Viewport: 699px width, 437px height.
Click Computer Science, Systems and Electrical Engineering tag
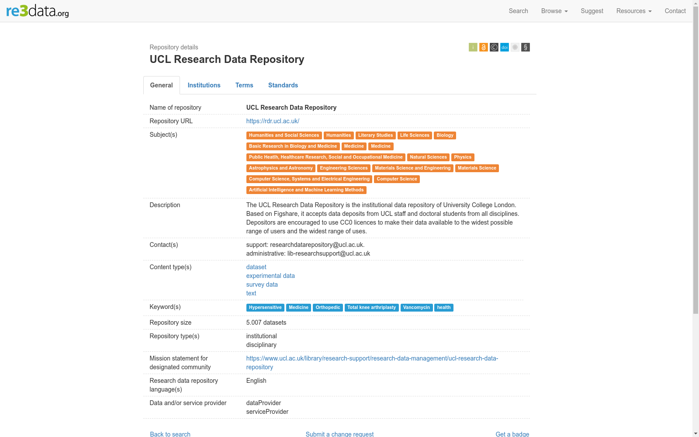309,179
